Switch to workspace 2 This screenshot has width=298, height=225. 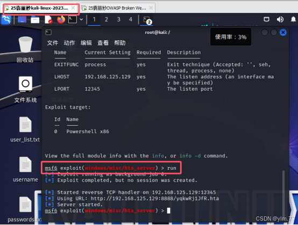tap(107, 19)
